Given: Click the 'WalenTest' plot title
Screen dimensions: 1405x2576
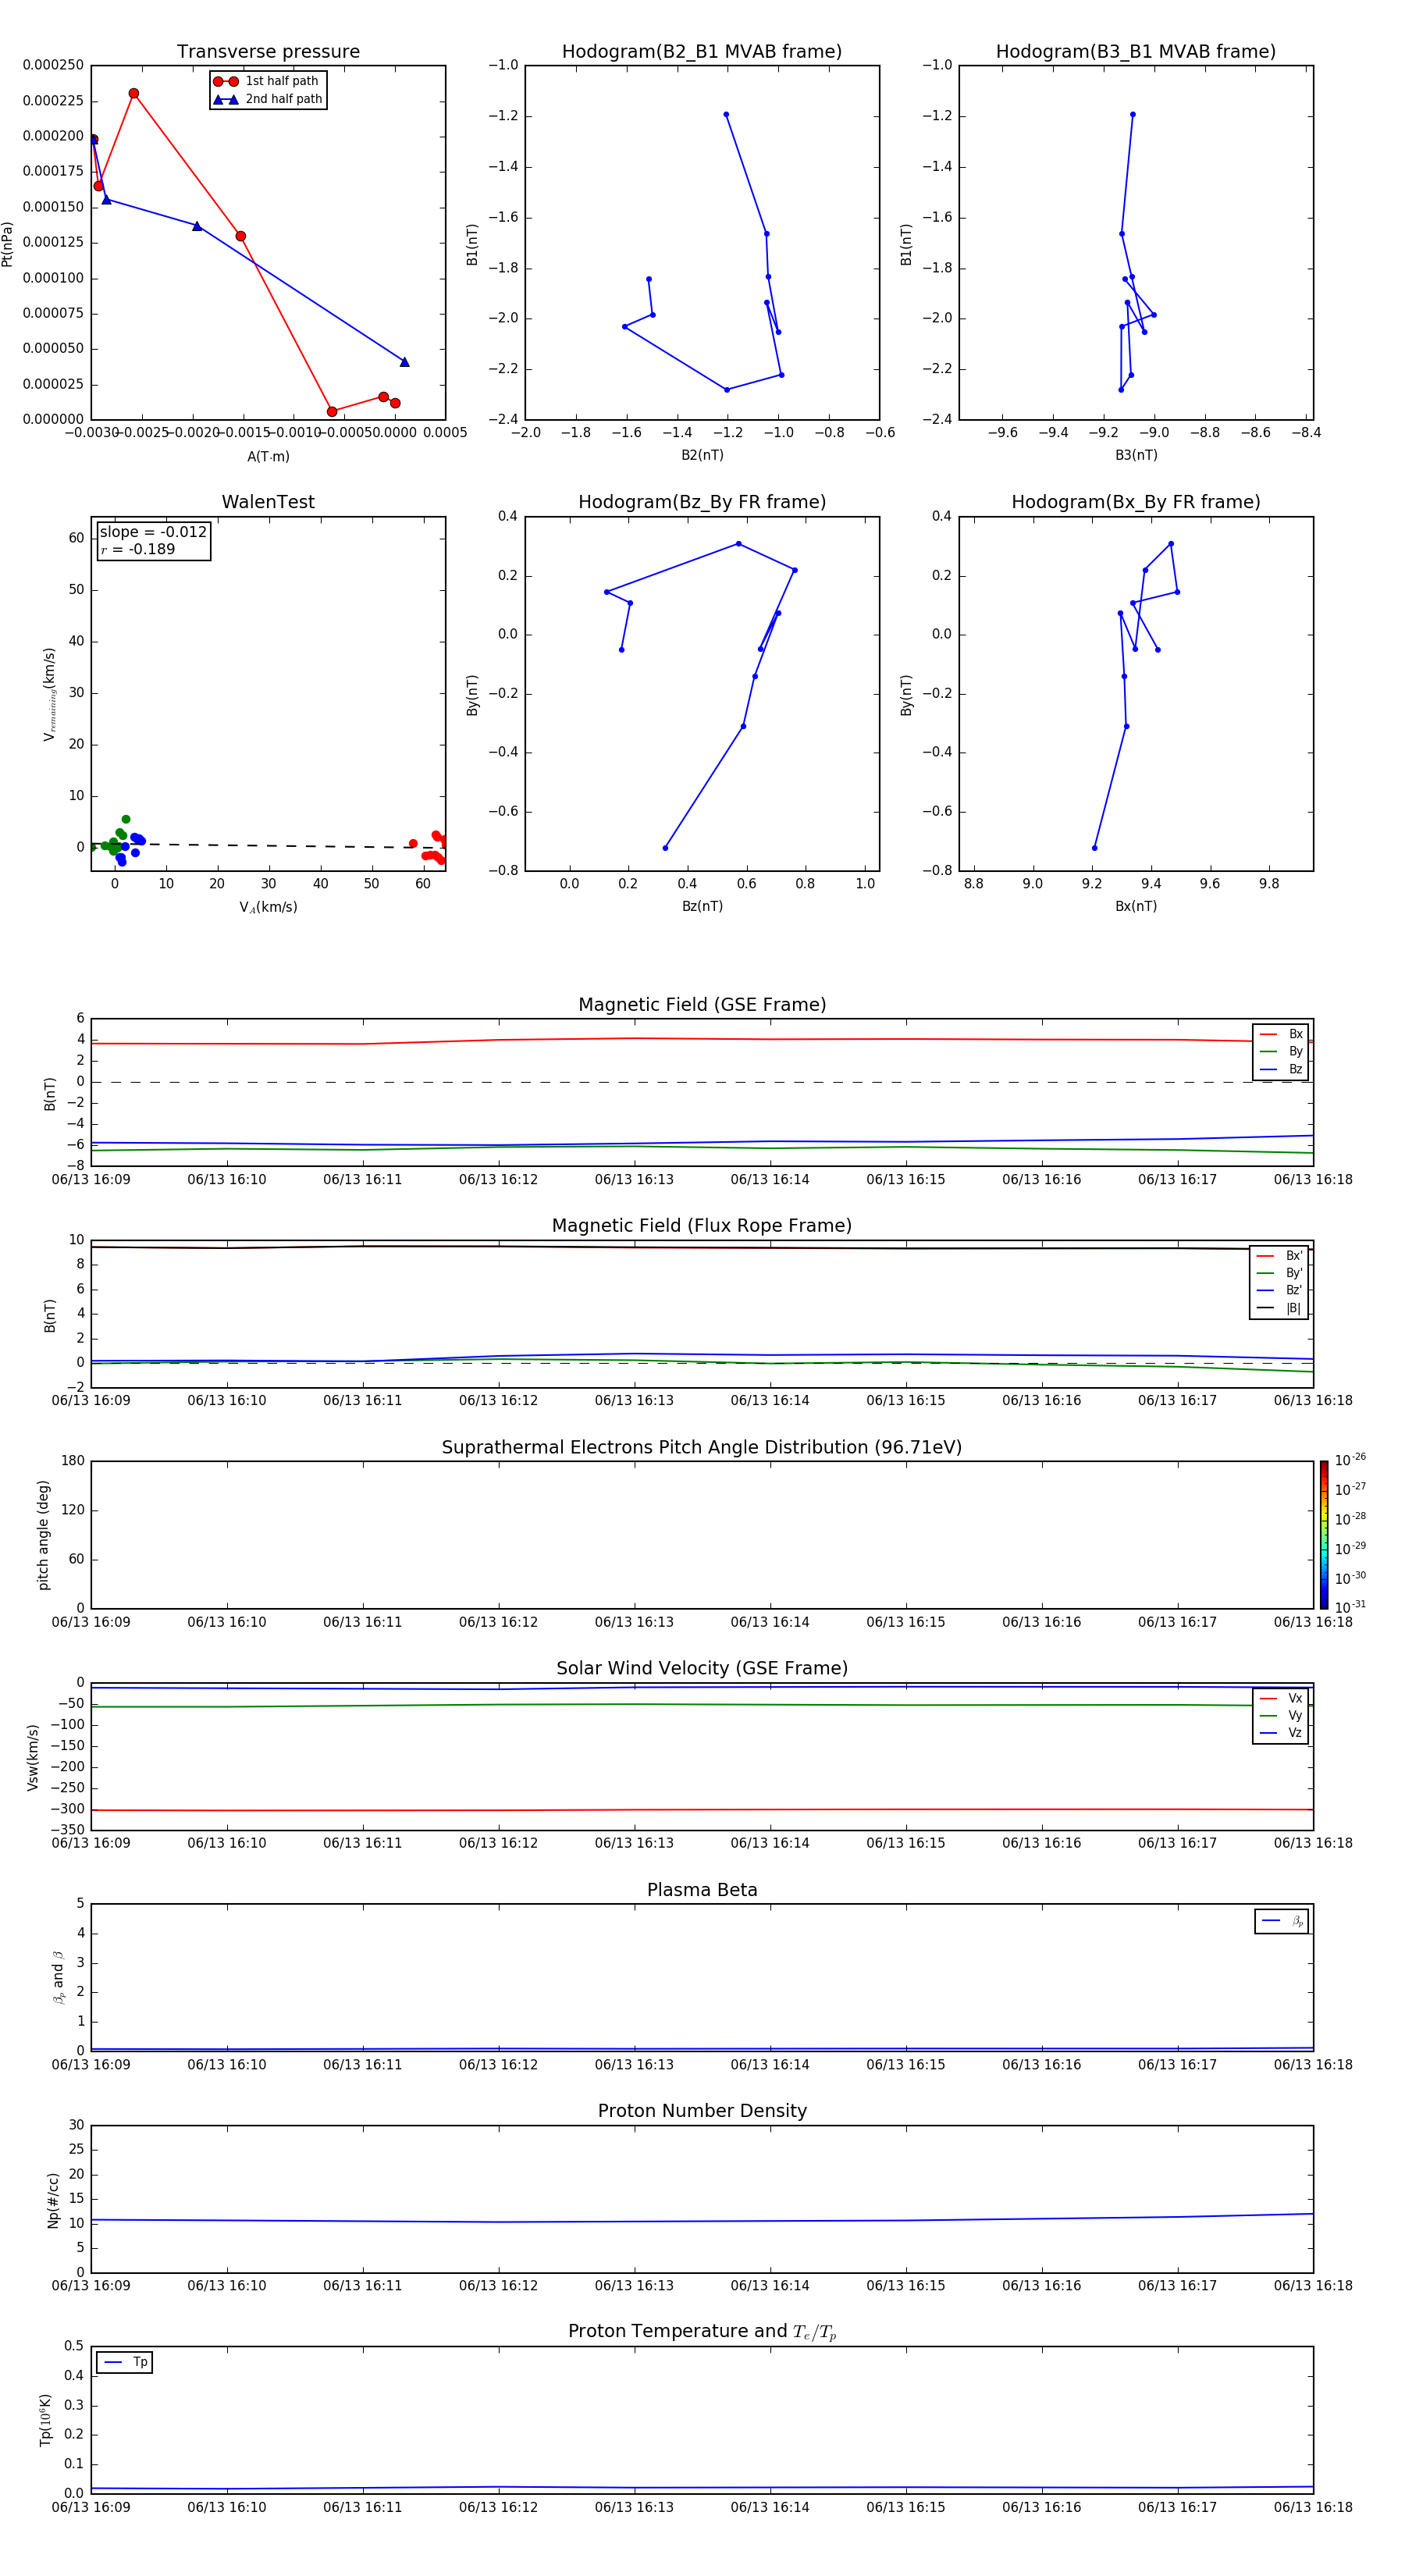Looking at the screenshot, I should tap(268, 502).
